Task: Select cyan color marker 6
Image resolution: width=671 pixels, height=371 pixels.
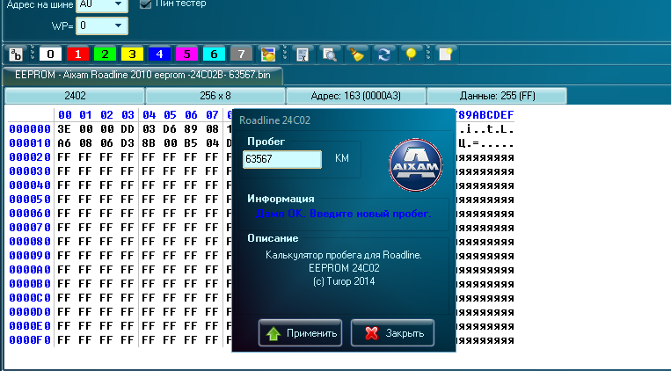Action: [x=214, y=54]
